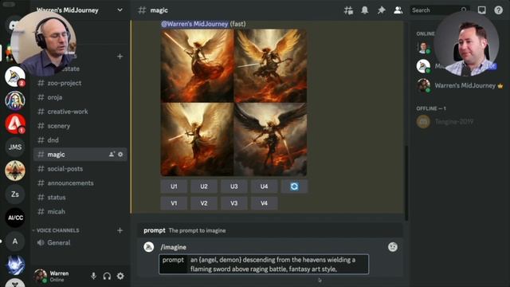This screenshot has height=287, width=510.
Task: Open Warren's user profile avatar
Action: 41,276
